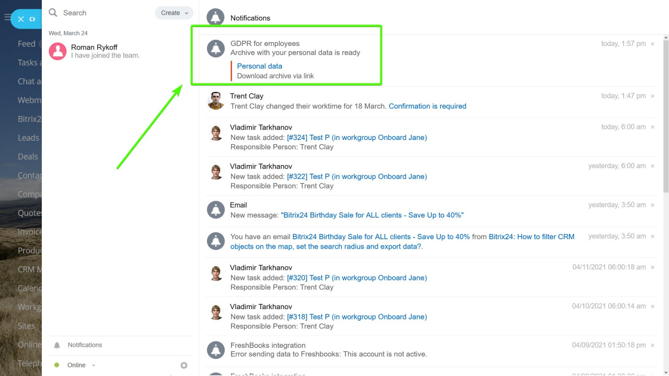
Task: Open the Birthday Sale New message link
Action: (x=372, y=215)
